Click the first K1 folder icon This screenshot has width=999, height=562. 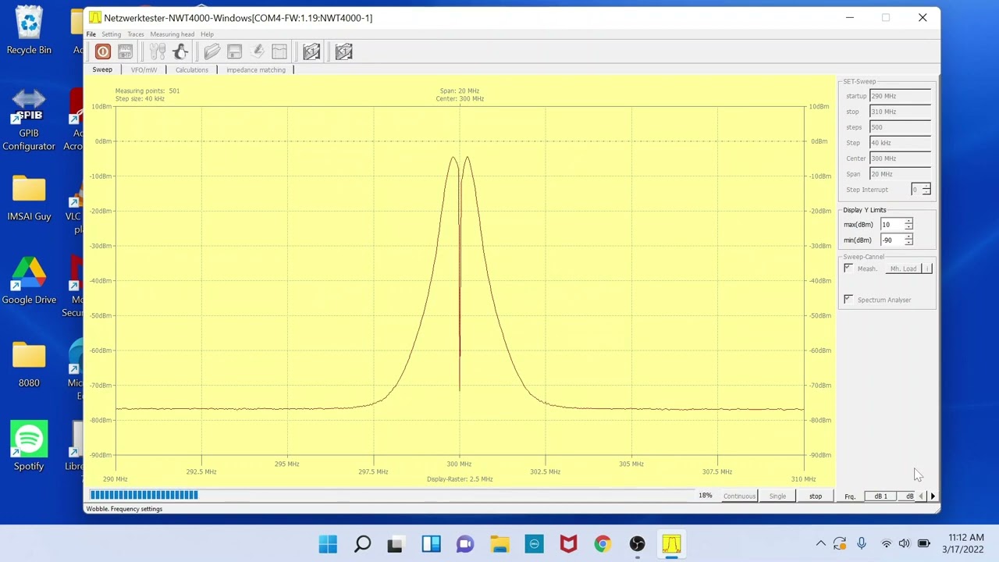pyautogui.click(x=311, y=52)
